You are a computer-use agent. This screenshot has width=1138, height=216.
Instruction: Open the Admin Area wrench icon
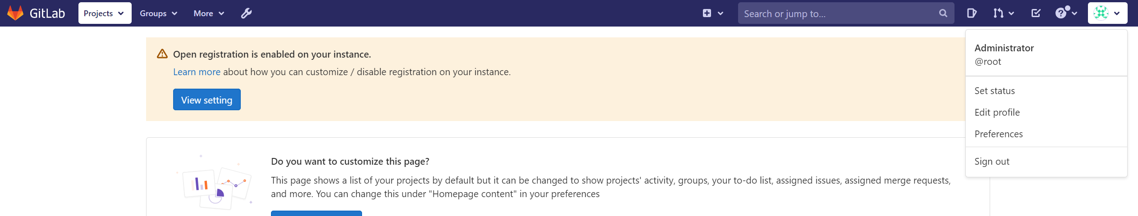coord(246,13)
